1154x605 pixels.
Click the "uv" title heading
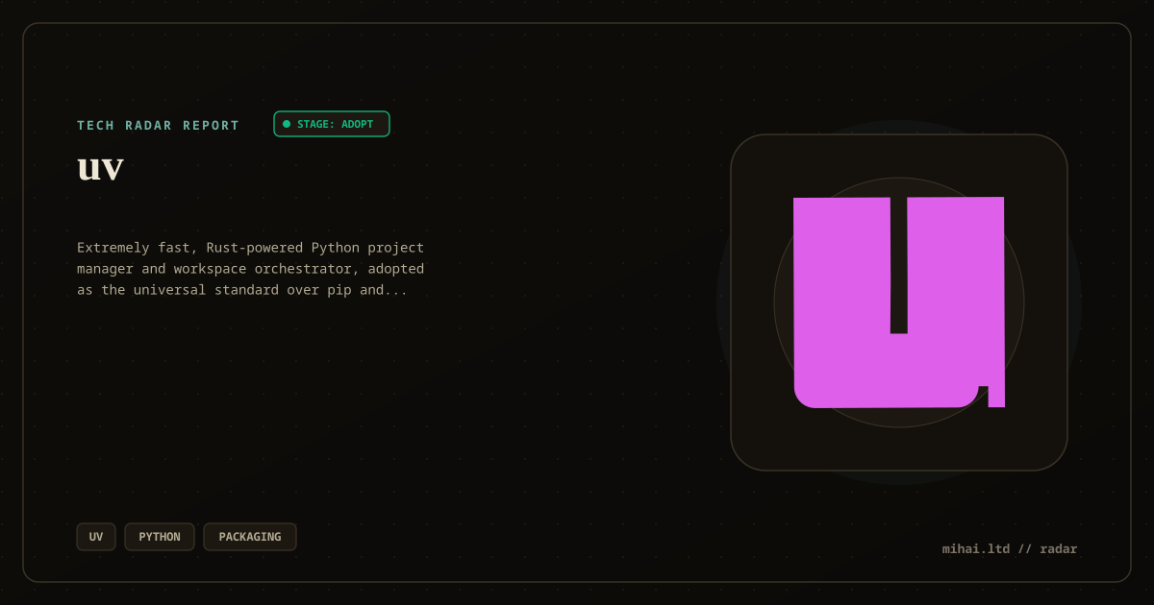click(x=100, y=168)
